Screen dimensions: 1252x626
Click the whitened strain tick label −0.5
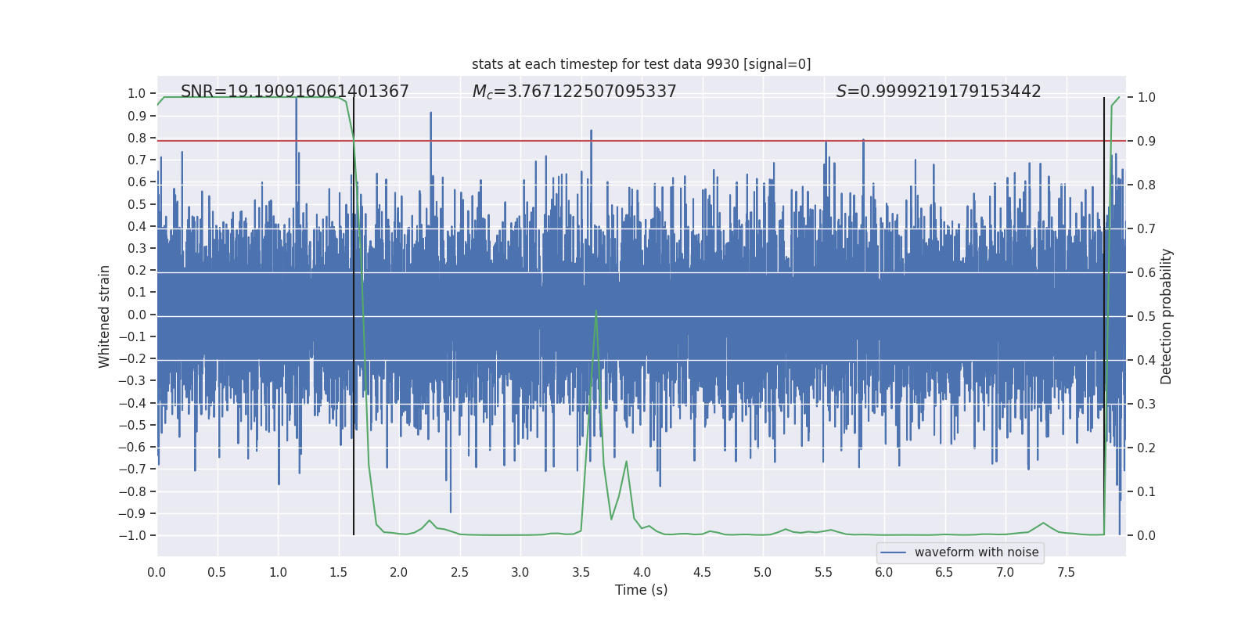coord(132,425)
